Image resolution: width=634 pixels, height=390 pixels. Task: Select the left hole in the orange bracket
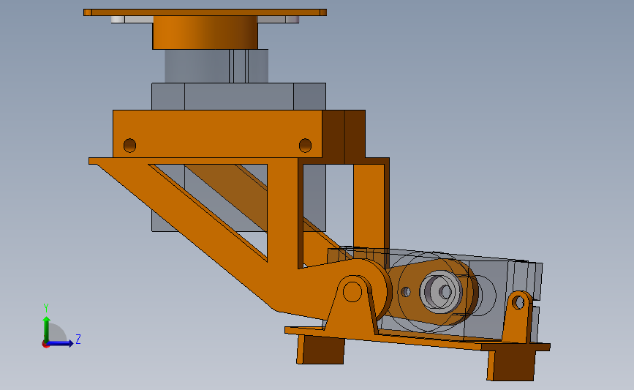129,145
